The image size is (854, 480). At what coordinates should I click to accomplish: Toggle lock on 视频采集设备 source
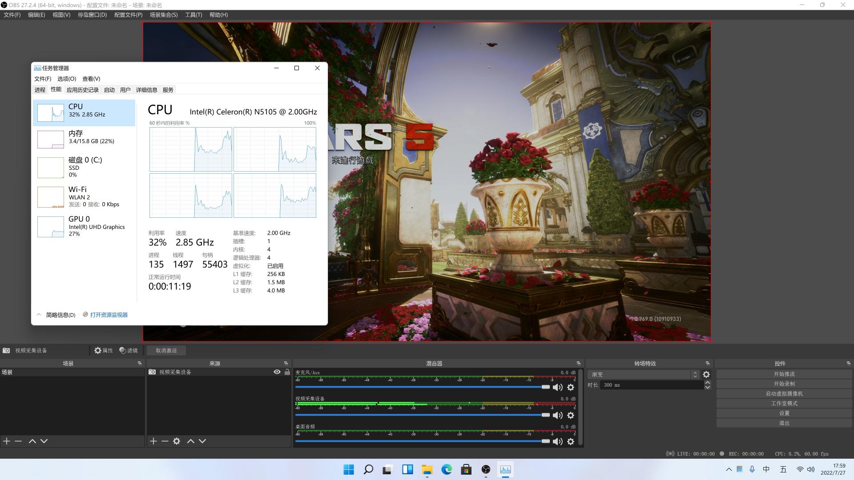(287, 372)
